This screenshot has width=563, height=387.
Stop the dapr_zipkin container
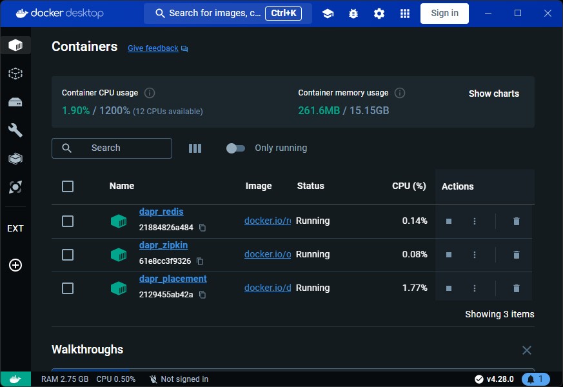click(x=449, y=255)
